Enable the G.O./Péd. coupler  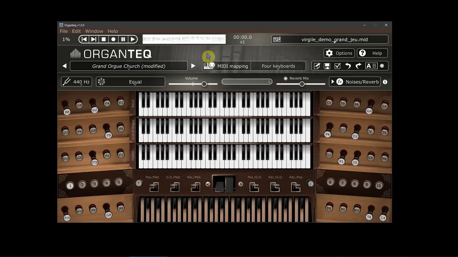click(x=175, y=187)
